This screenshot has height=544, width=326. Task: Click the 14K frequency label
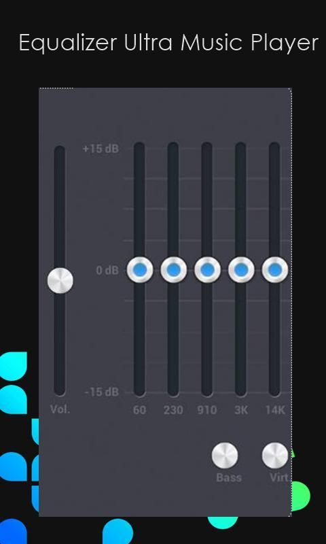(275, 410)
